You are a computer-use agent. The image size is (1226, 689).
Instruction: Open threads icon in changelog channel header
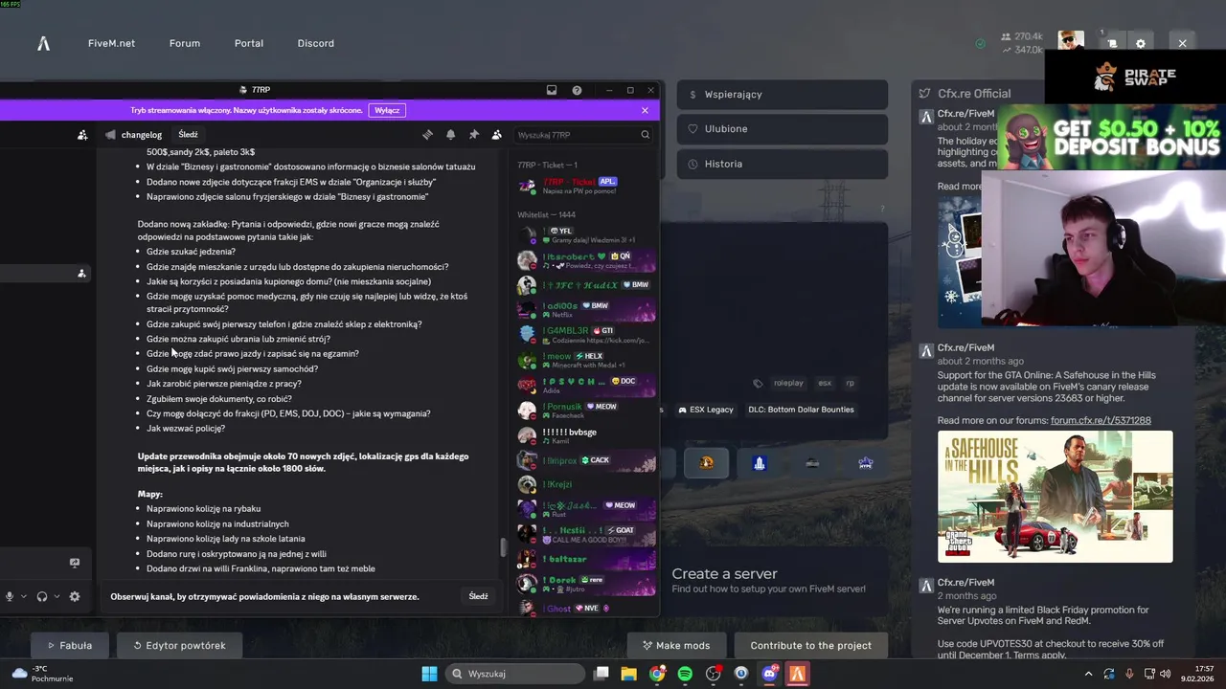coord(427,135)
